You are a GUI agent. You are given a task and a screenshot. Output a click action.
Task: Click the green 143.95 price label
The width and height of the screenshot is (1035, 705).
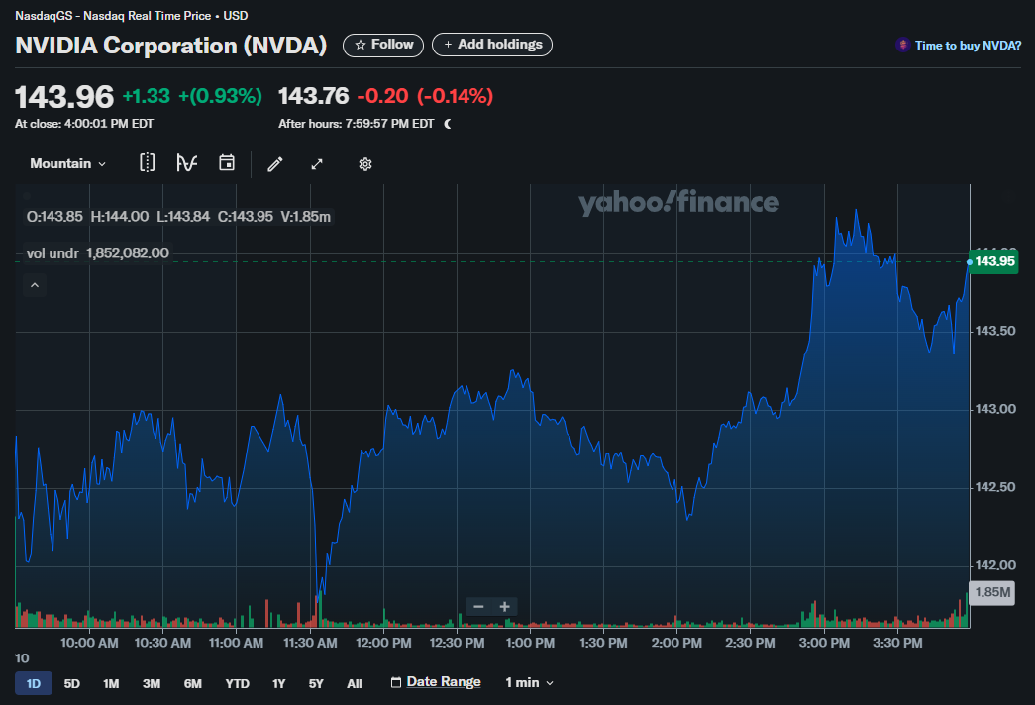(993, 261)
